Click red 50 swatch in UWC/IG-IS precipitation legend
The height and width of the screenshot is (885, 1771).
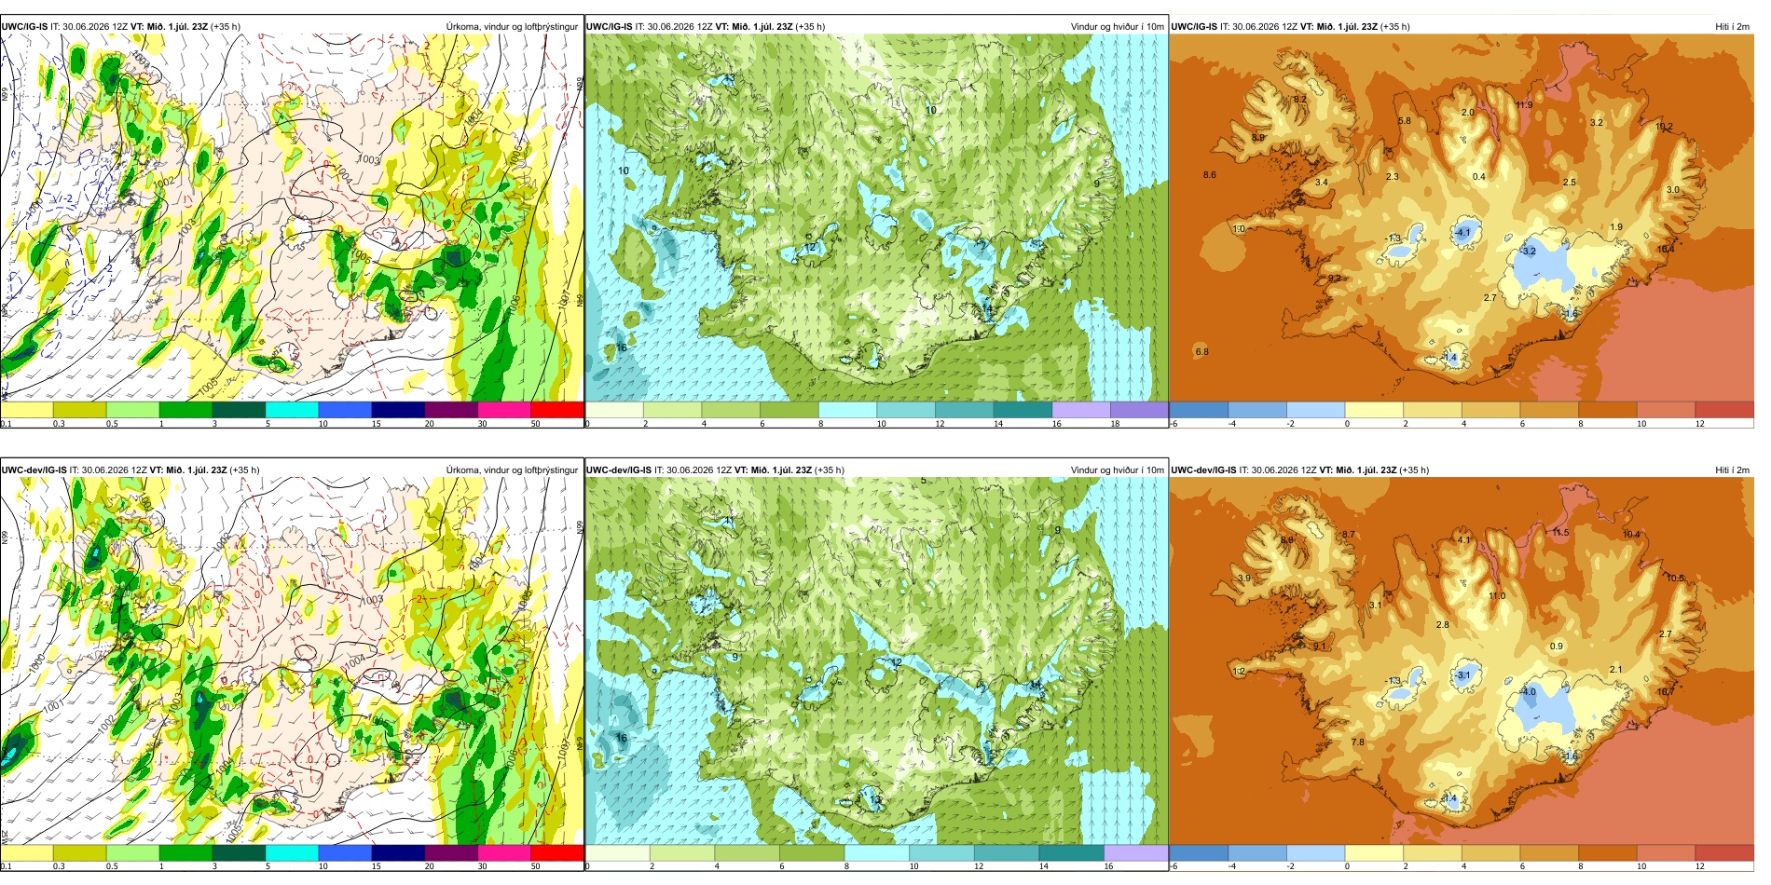coord(556,410)
